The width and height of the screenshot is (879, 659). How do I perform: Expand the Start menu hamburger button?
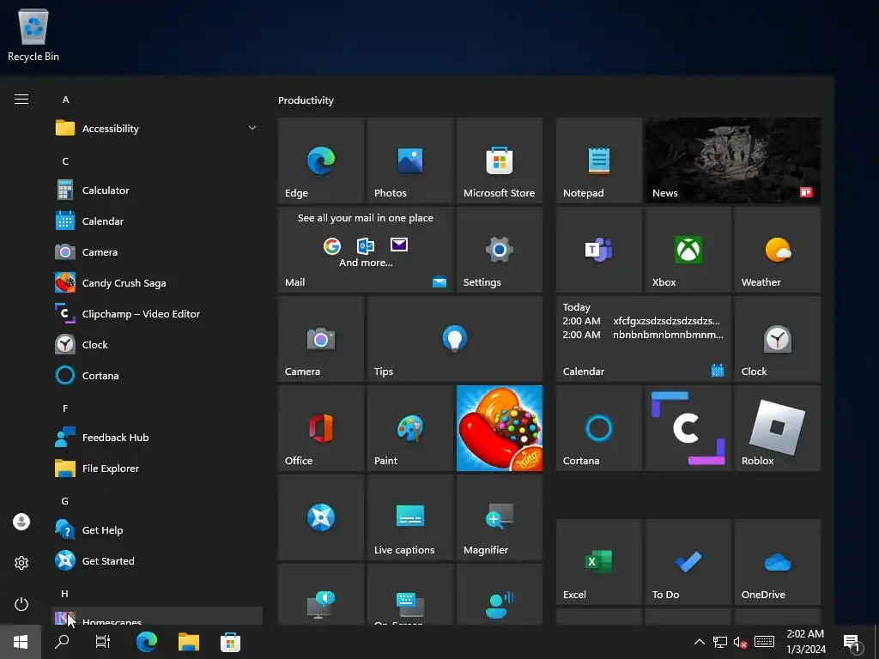pos(21,100)
